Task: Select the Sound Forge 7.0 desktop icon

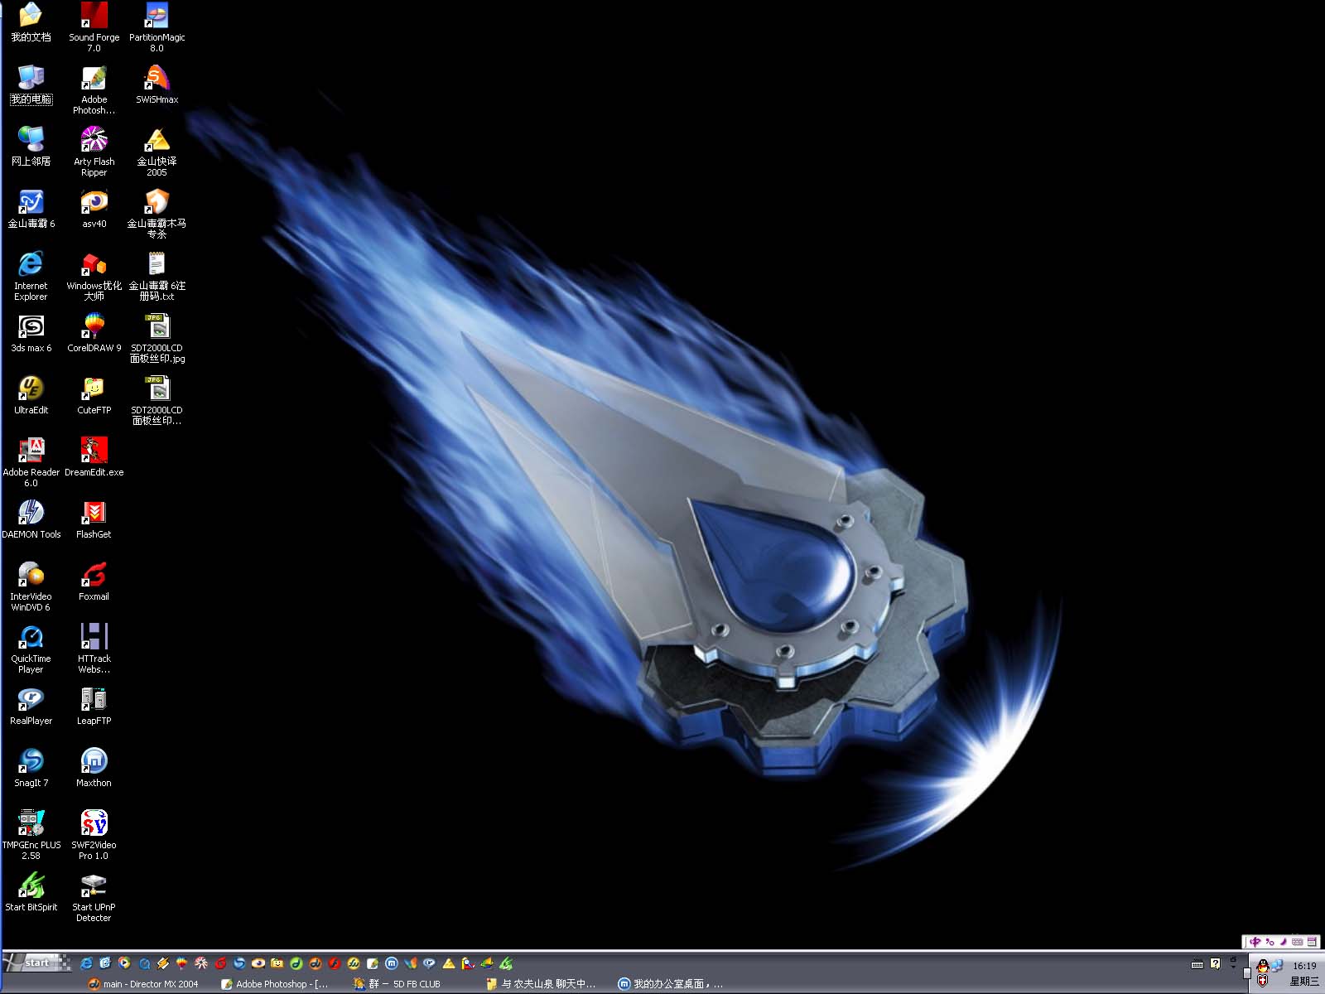Action: coord(94,27)
